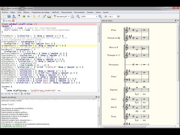Float the Vista de música panel
The image size is (180, 135).
tap(175, 21)
